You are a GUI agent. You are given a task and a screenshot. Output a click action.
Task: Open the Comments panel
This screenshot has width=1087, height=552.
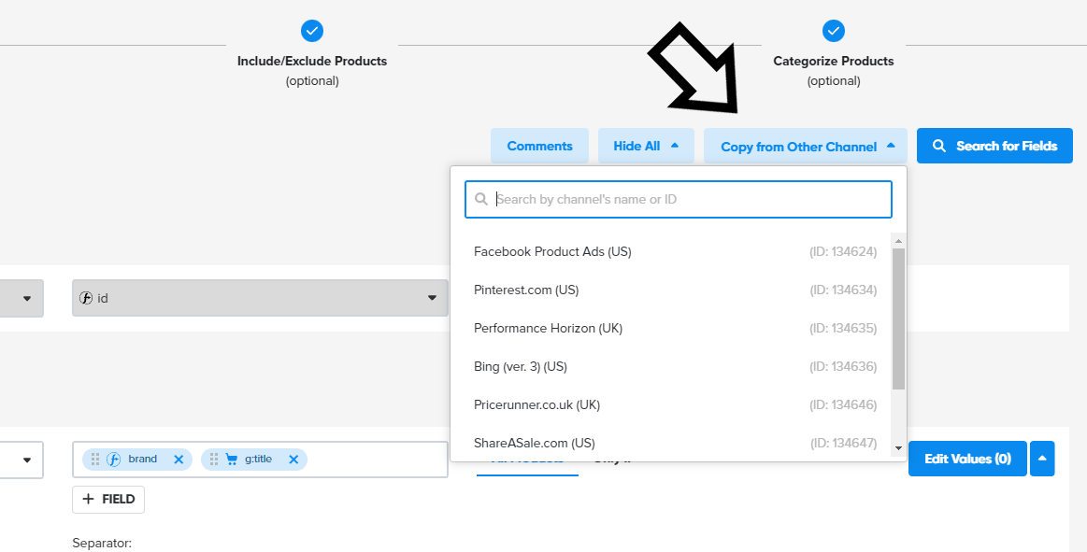coord(539,147)
